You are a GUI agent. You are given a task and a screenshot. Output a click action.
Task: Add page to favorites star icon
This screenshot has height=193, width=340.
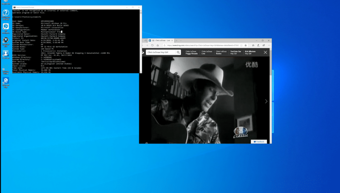[246, 45]
